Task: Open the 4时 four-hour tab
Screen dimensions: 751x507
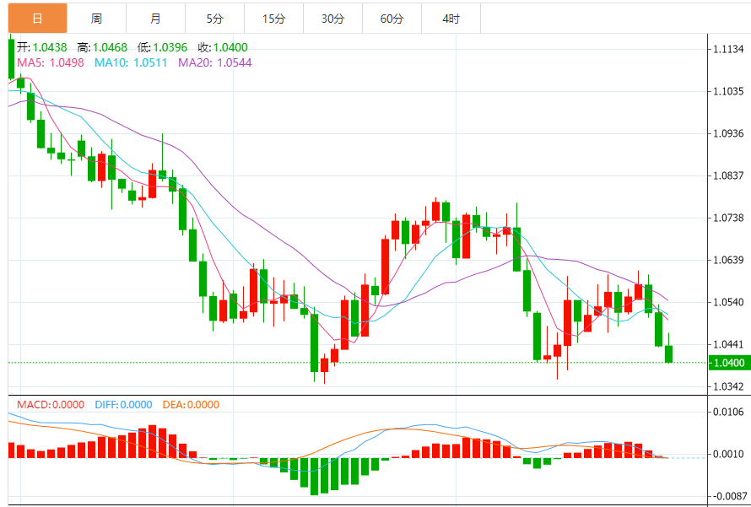Action: pyautogui.click(x=451, y=19)
